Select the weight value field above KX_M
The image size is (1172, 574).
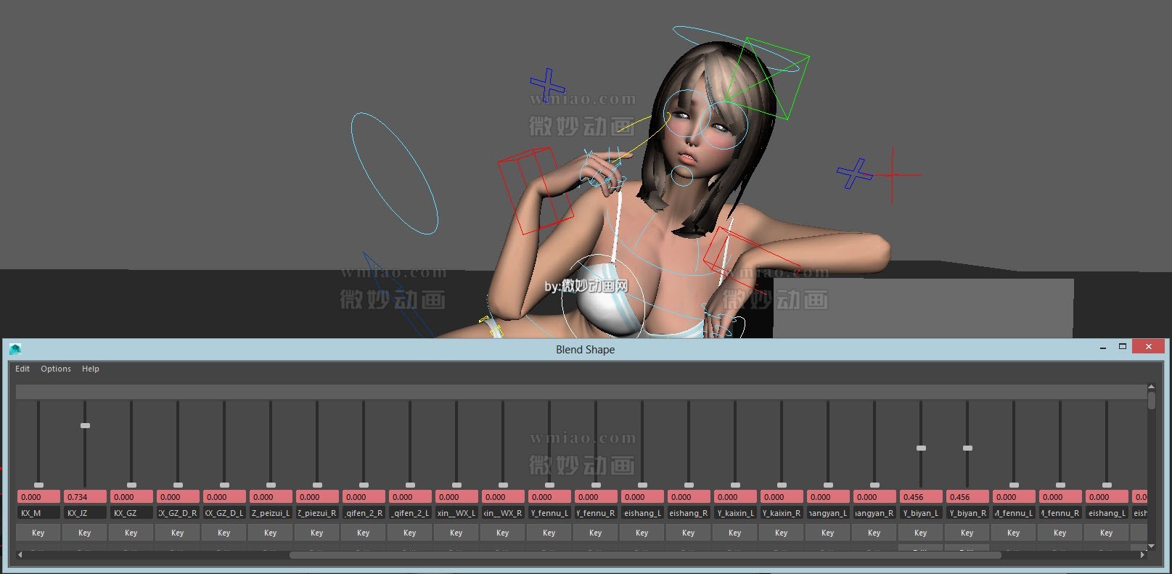point(38,497)
